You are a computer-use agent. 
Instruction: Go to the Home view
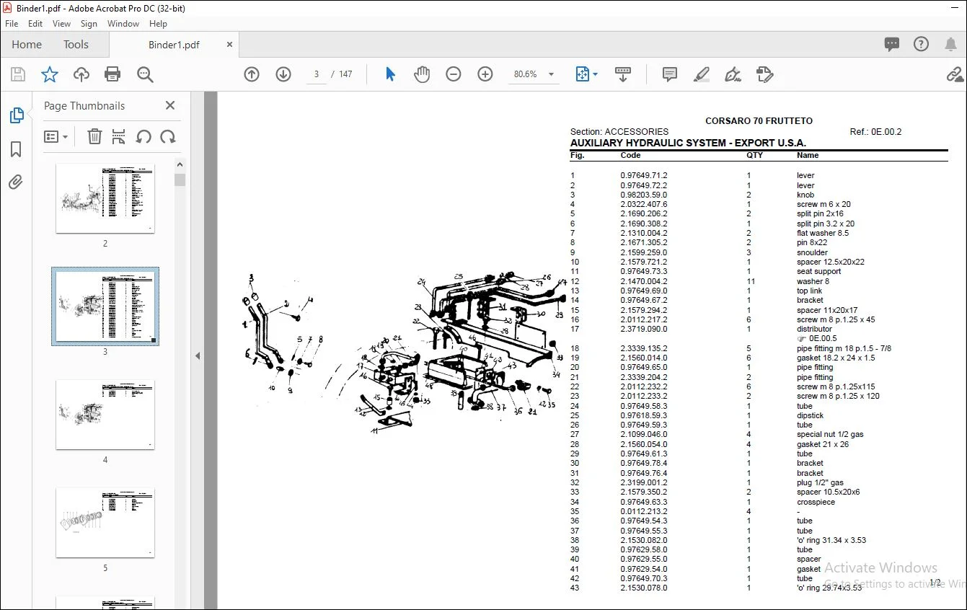pyautogui.click(x=27, y=45)
